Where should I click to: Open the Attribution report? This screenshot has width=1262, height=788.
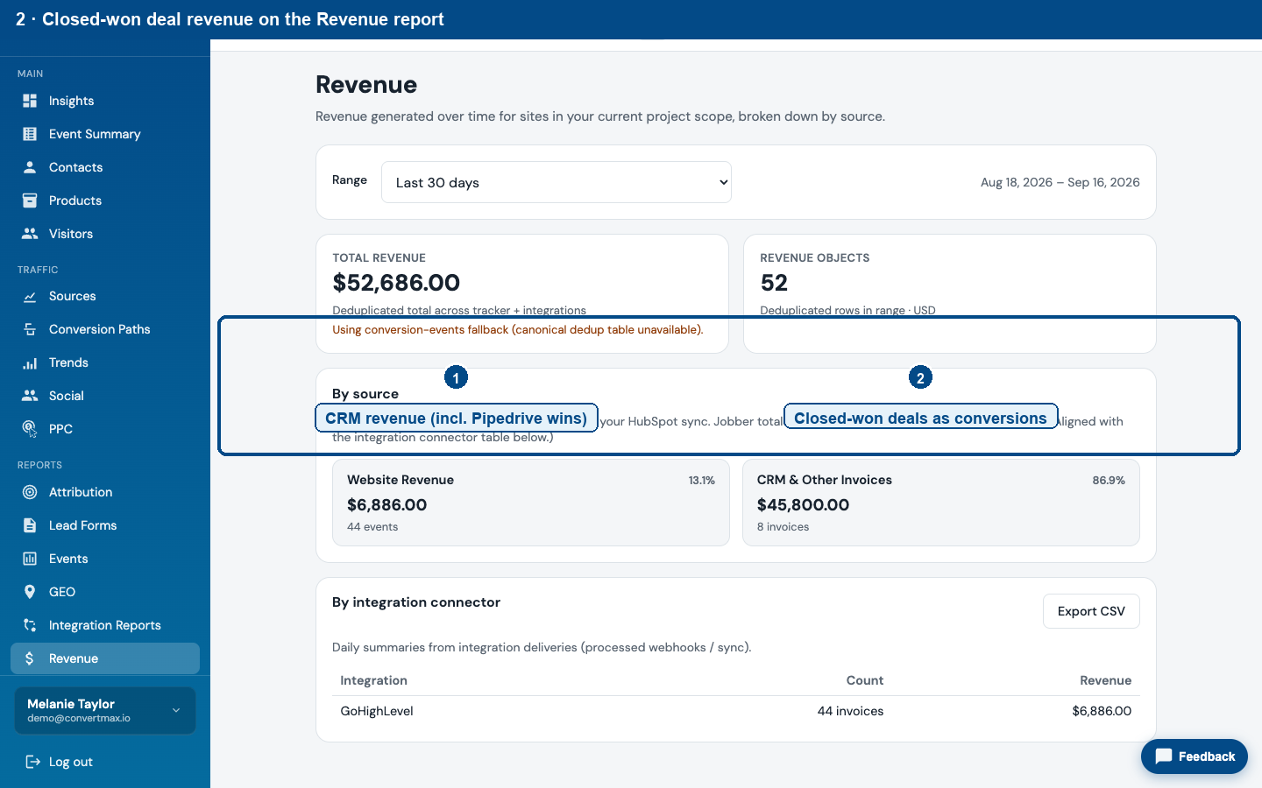[x=105, y=492]
